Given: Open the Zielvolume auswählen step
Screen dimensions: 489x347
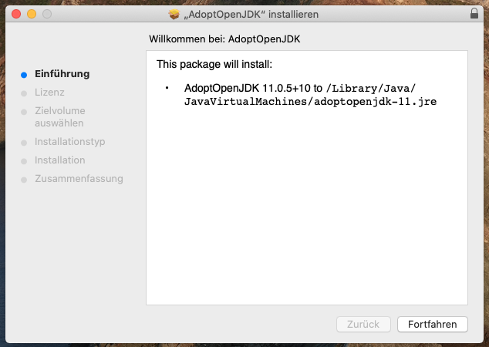Looking at the screenshot, I should (x=59, y=116).
